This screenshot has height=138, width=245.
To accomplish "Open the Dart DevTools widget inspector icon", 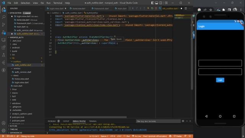I will [x=160, y=8].
